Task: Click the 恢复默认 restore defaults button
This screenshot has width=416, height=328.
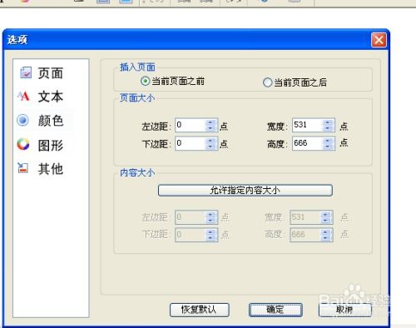Action: point(200,310)
